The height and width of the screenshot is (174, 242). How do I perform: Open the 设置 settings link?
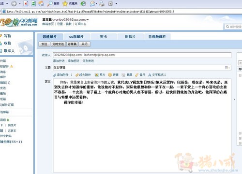click(x=60, y=24)
